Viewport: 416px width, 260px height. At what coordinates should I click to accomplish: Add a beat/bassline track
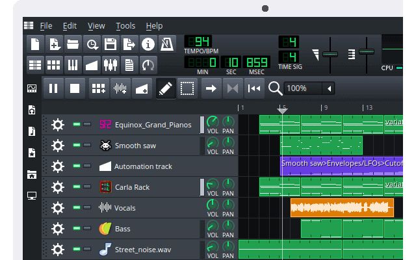pyautogui.click(x=99, y=88)
